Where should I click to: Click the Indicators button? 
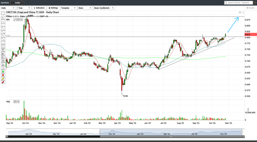point(39,8)
